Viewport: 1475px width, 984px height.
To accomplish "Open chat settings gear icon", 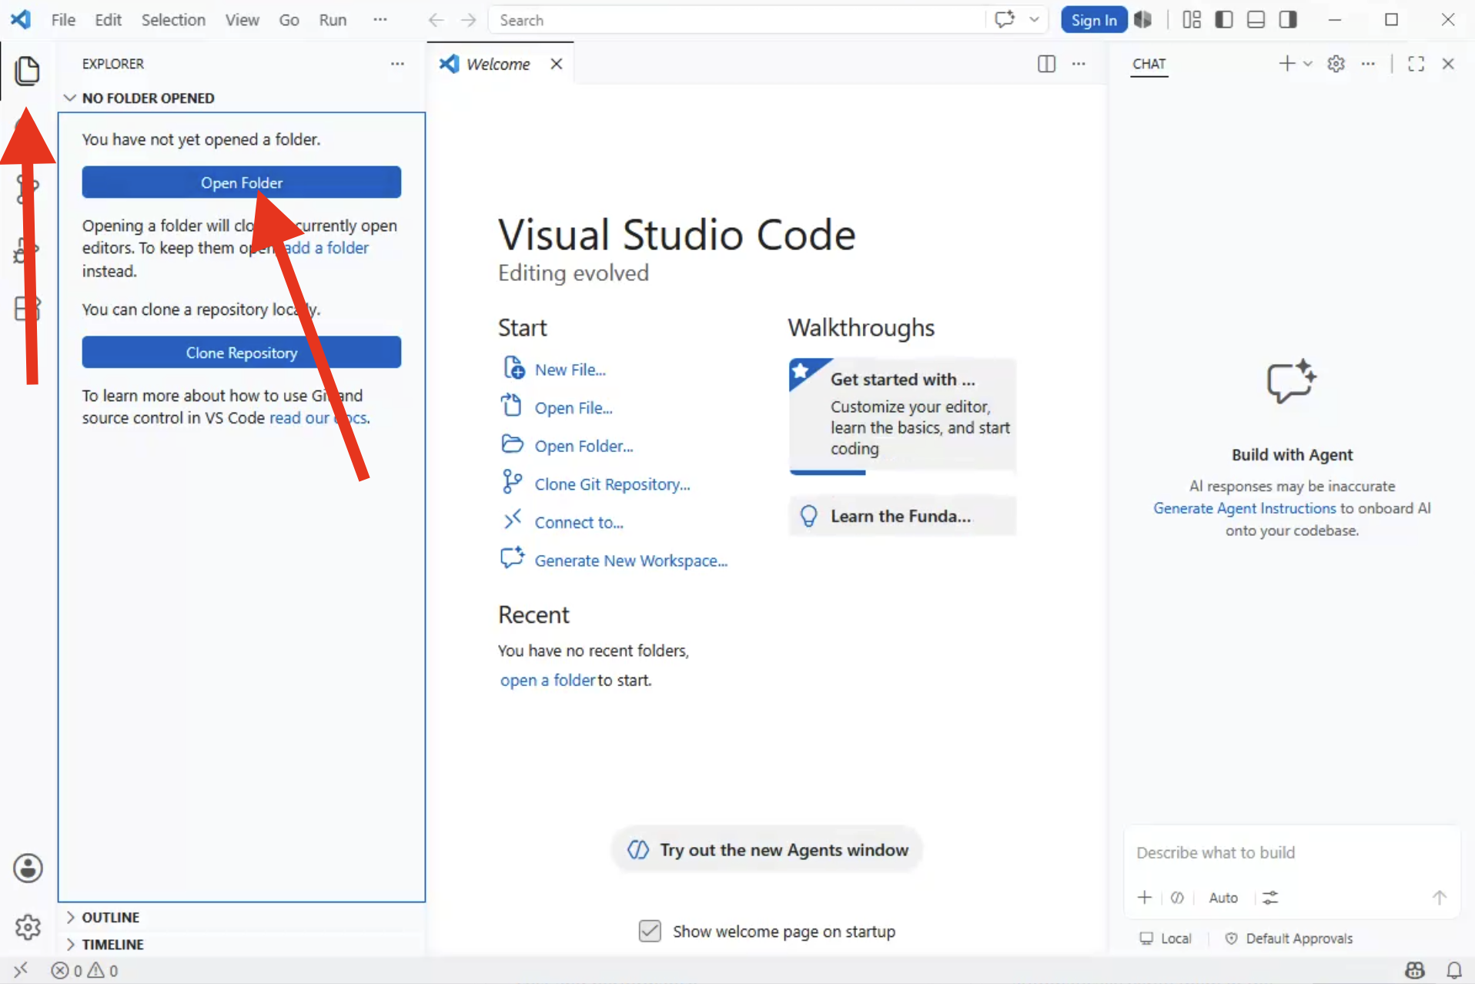I will pyautogui.click(x=1336, y=64).
